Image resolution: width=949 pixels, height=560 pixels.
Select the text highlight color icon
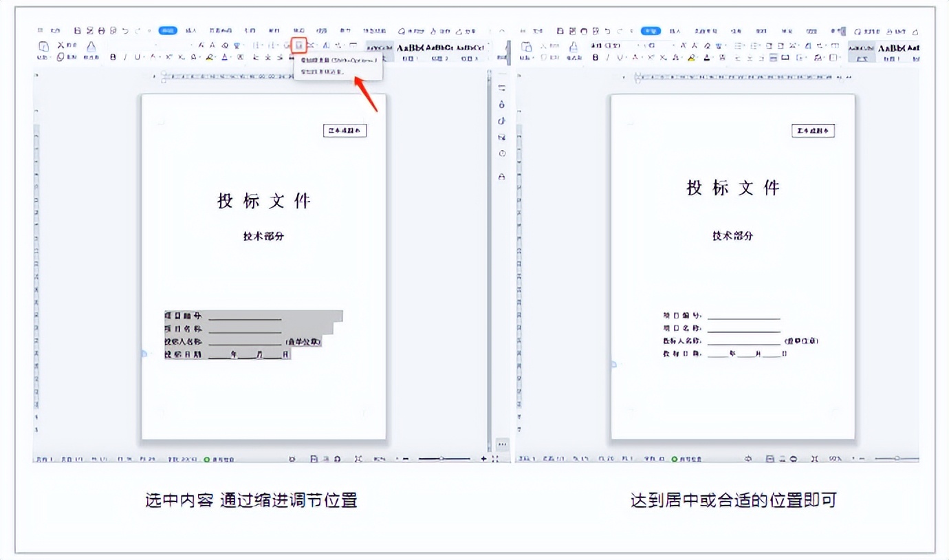tap(210, 57)
